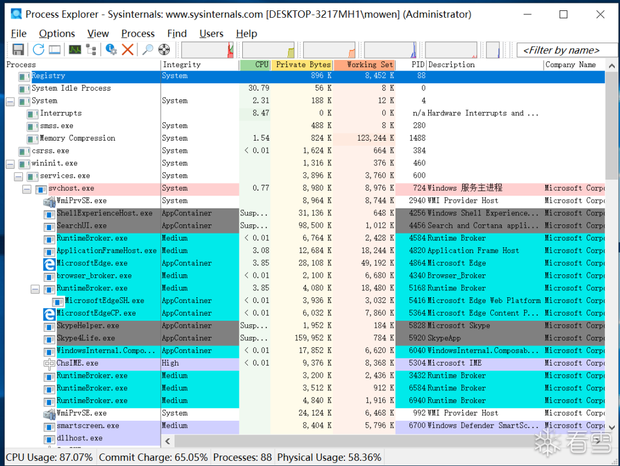Click the vertical scrollbar down arrow
This screenshot has width=620, height=466.
click(x=612, y=427)
